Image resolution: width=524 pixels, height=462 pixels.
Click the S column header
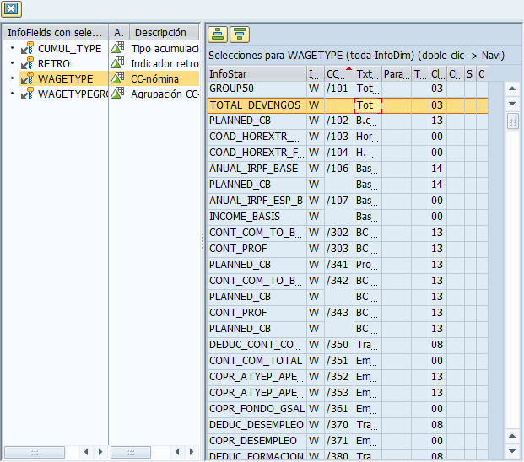pyautogui.click(x=470, y=74)
